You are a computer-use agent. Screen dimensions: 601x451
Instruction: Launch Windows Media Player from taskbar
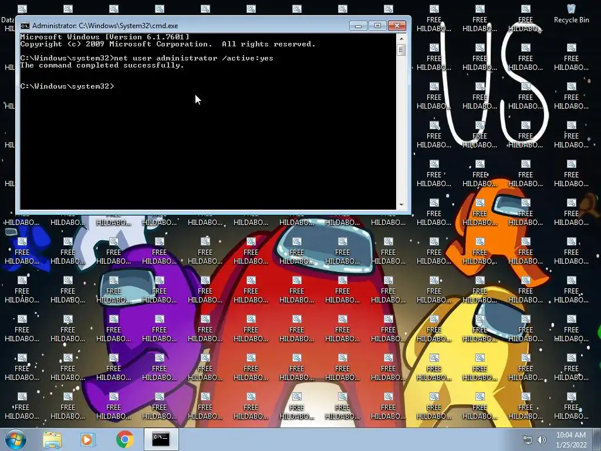[87, 439]
